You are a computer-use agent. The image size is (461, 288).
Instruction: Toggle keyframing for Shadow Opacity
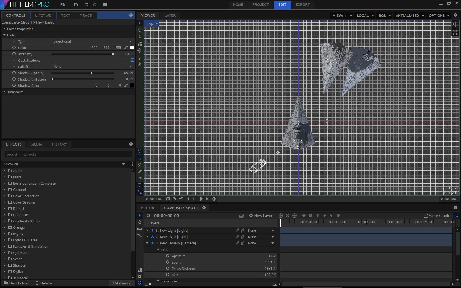click(14, 73)
